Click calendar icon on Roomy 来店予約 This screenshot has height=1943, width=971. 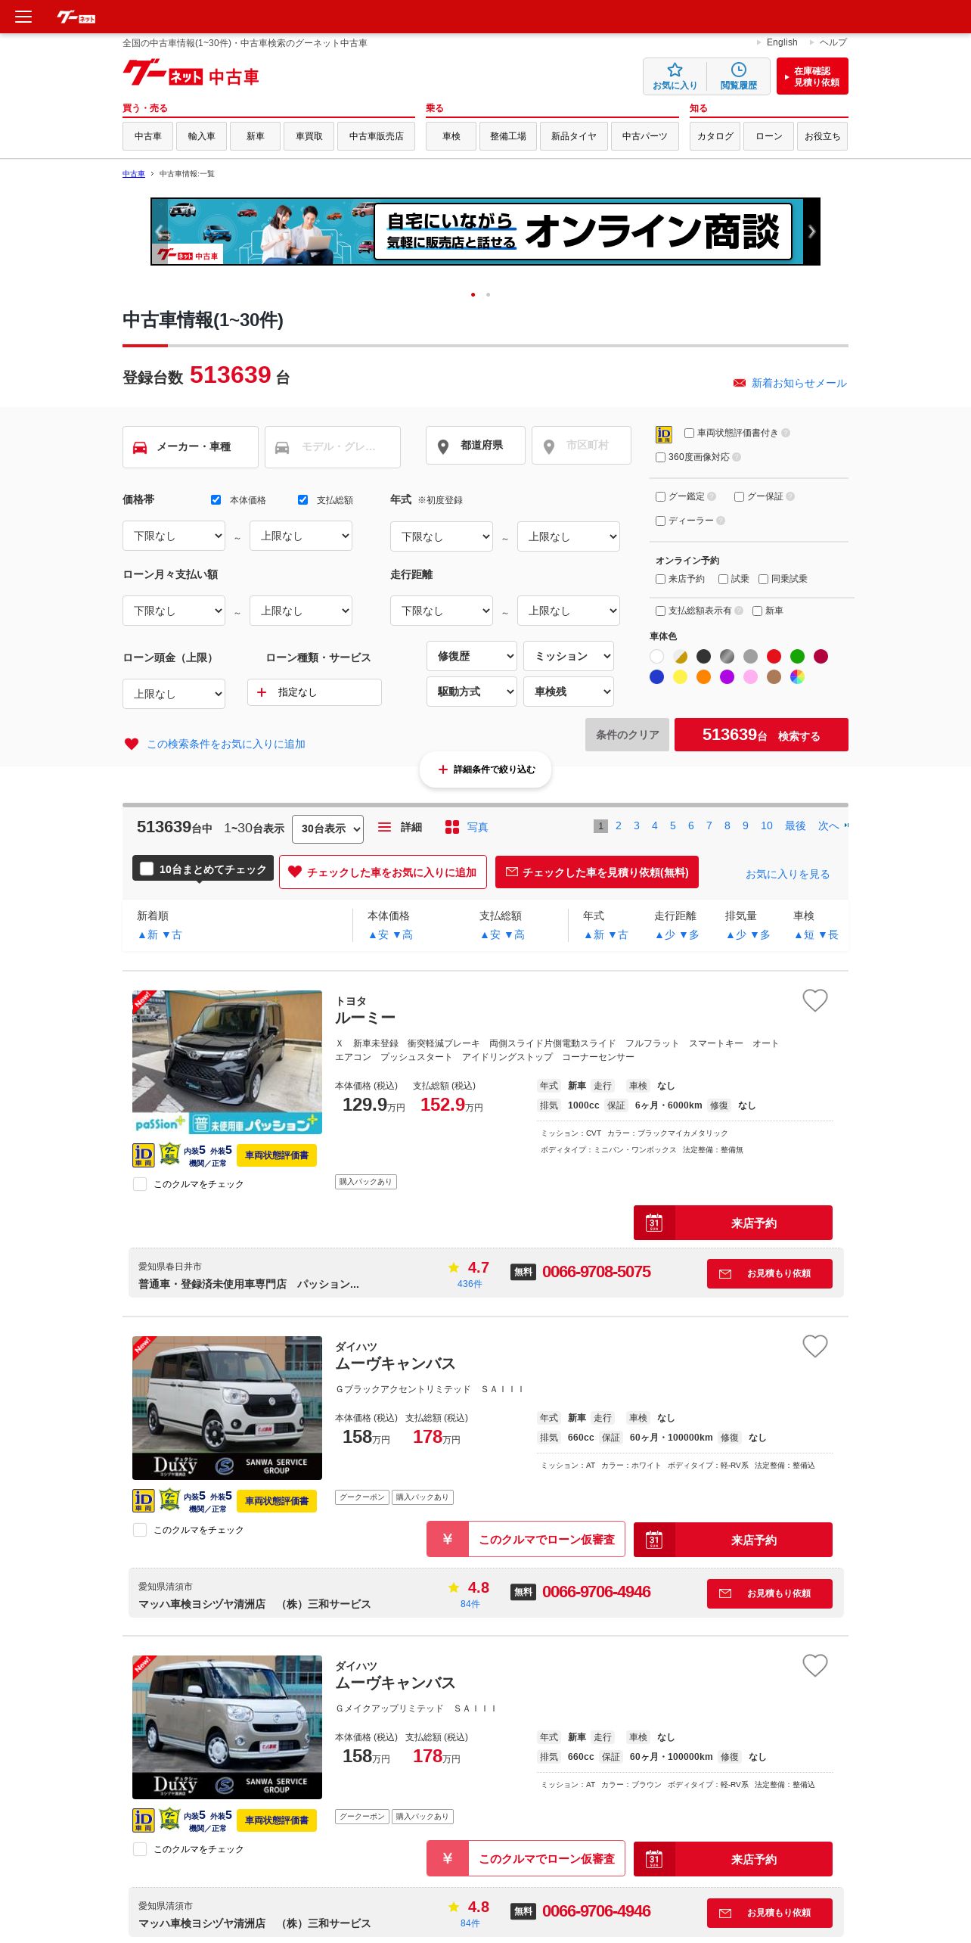[x=654, y=1223]
